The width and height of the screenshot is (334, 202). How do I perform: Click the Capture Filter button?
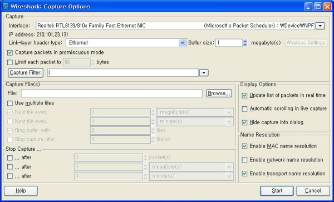(x=26, y=72)
